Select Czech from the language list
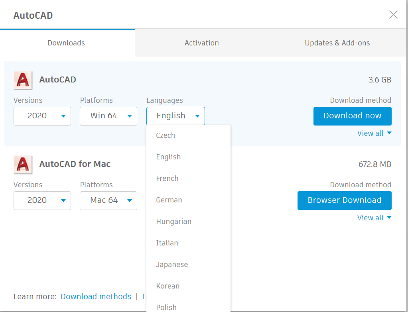 click(x=165, y=135)
